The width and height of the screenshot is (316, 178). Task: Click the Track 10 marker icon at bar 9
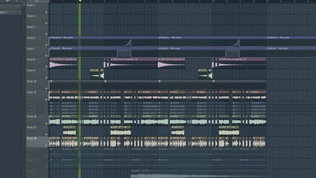coord(159,81)
